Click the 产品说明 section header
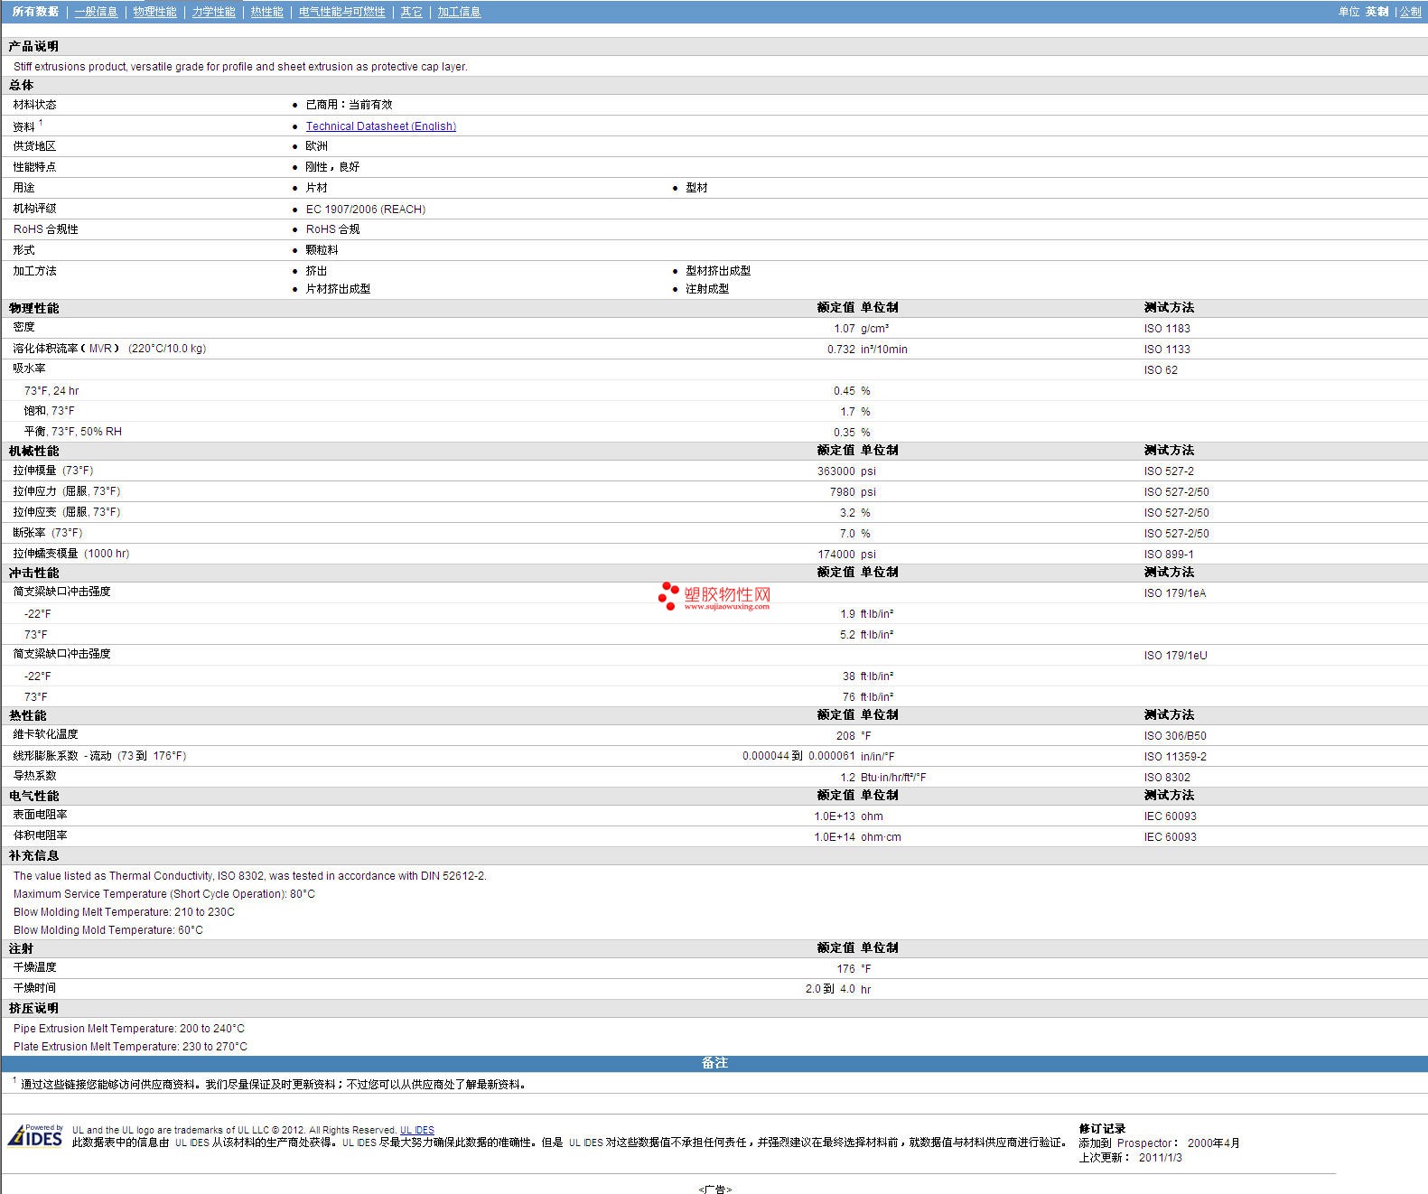Image resolution: width=1428 pixels, height=1194 pixels. click(x=34, y=46)
